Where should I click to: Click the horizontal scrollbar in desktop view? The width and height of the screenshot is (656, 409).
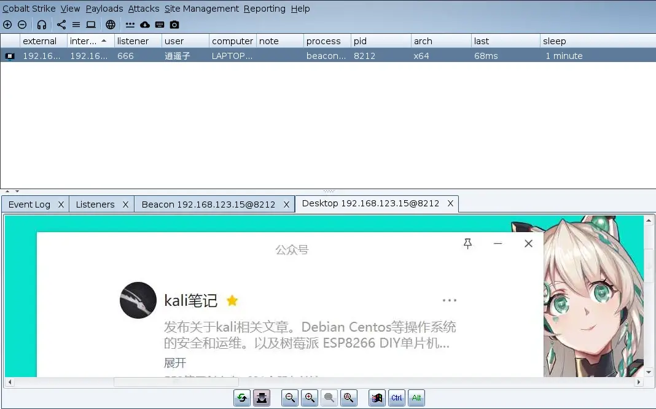click(324, 382)
